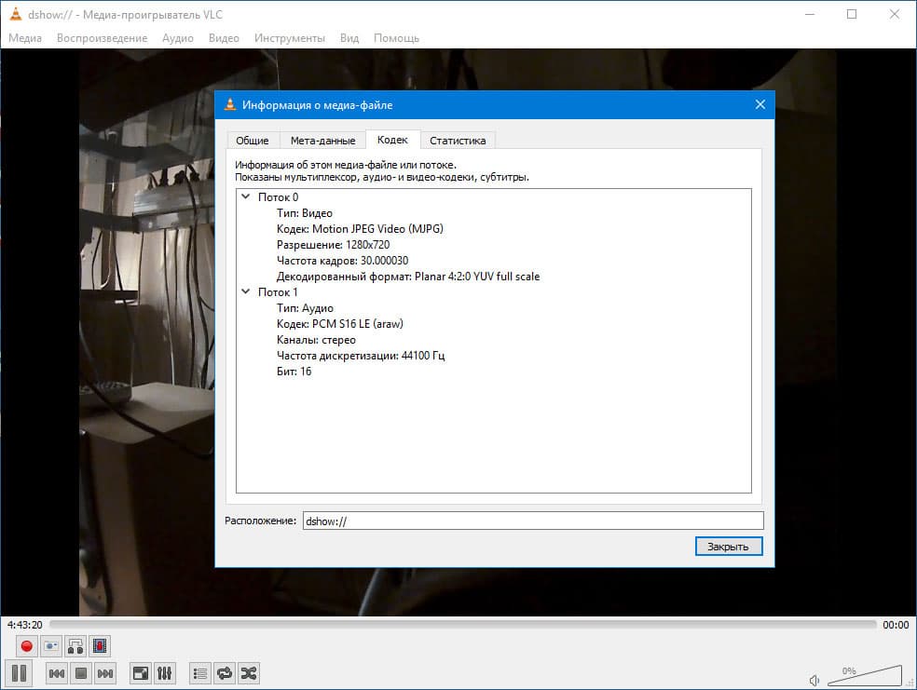Collapse the Поток 0 tree node

click(x=246, y=196)
